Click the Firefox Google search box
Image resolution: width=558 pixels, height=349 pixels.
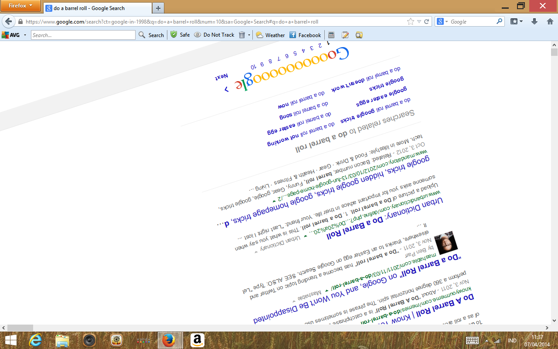(x=473, y=21)
